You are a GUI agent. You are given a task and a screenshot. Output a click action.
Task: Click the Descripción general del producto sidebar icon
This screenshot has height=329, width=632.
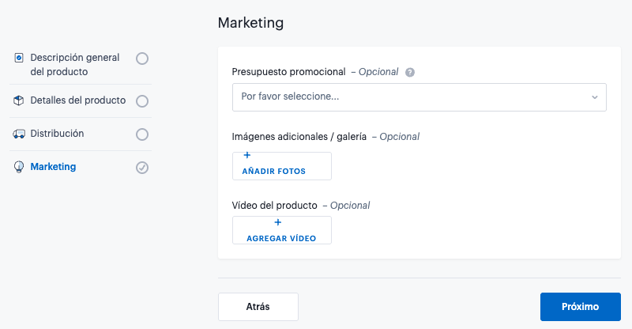pyautogui.click(x=19, y=58)
